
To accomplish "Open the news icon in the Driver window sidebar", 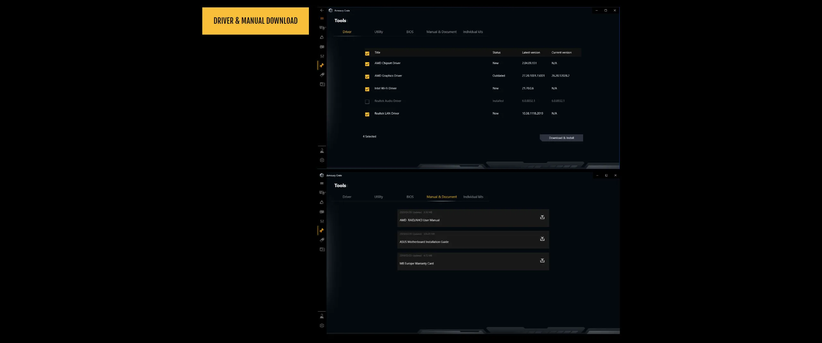I will pos(322,84).
